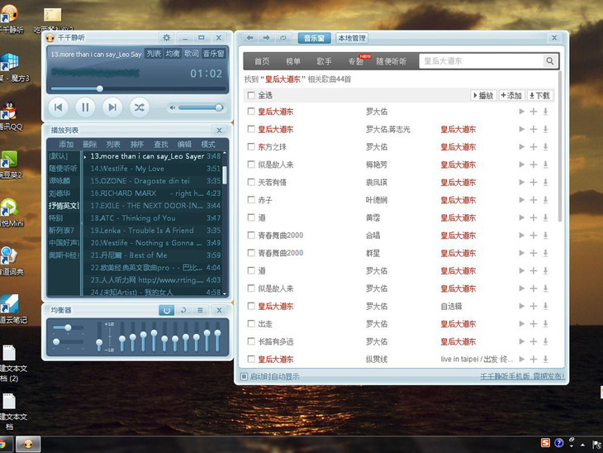Click the search magnifier icon
This screenshot has height=453, width=603.
[550, 61]
